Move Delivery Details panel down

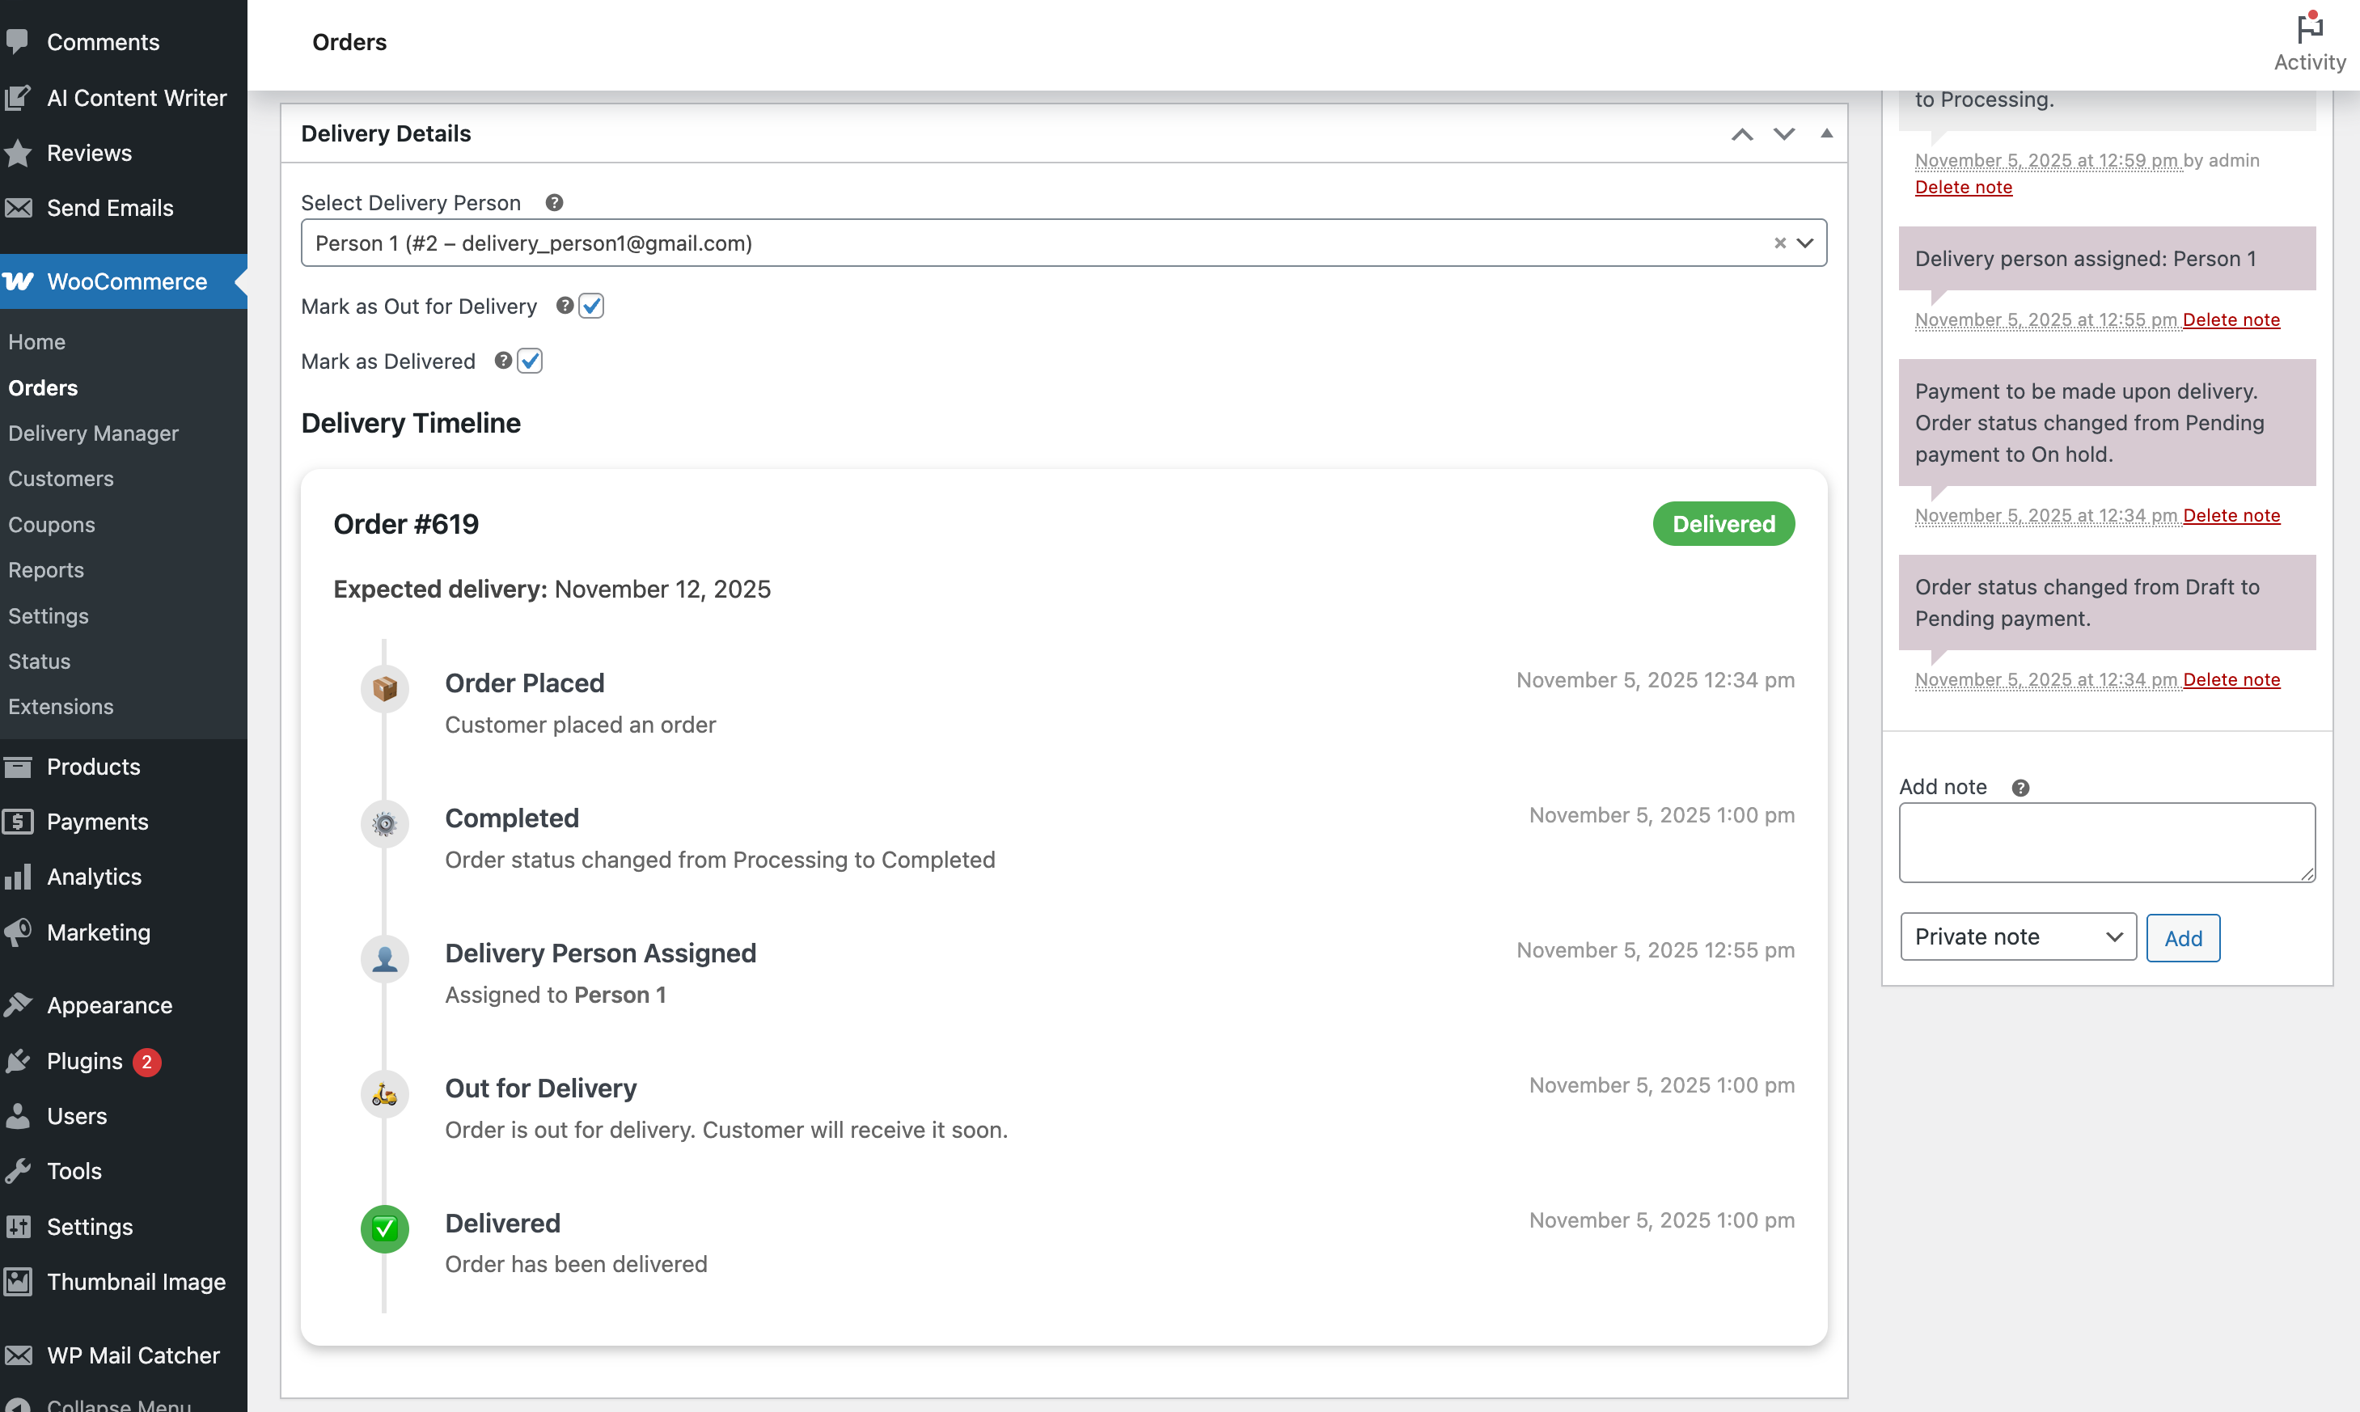coord(1784,134)
